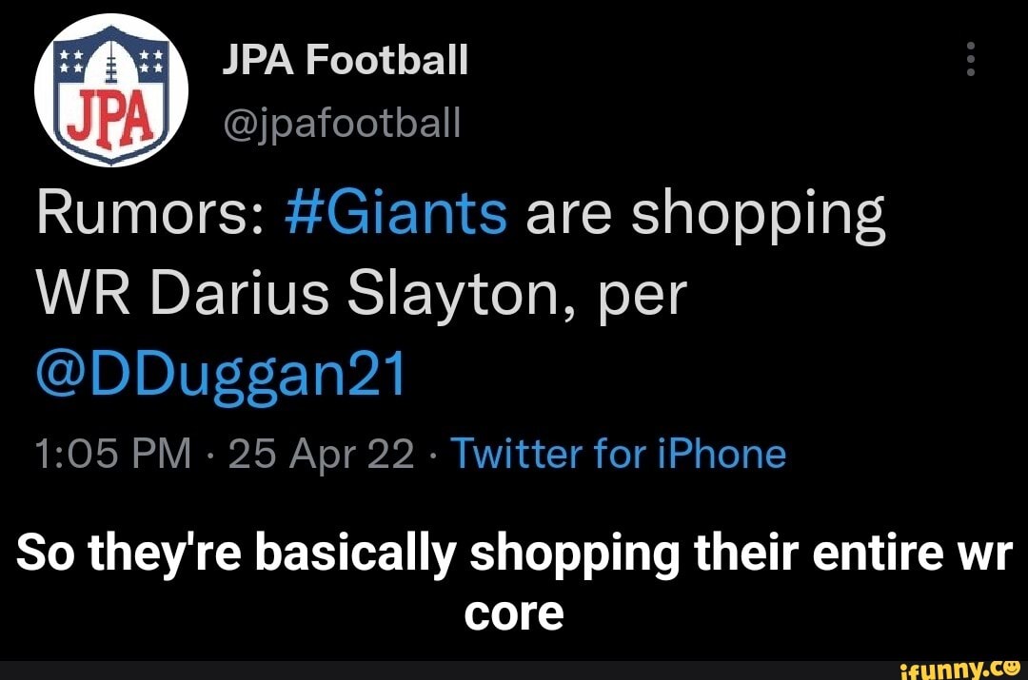Viewport: 1028px width, 680px height.
Task: Click the dark grey footer bar
Action: [x=514, y=670]
